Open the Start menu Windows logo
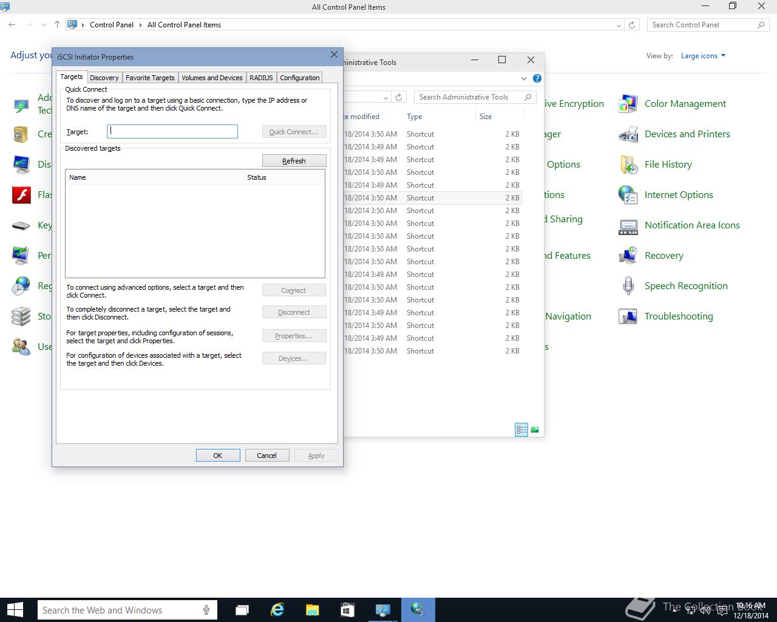 [15, 610]
